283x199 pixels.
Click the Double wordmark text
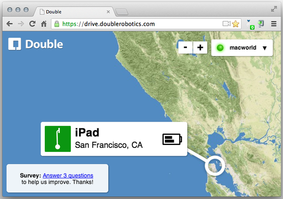(x=44, y=44)
